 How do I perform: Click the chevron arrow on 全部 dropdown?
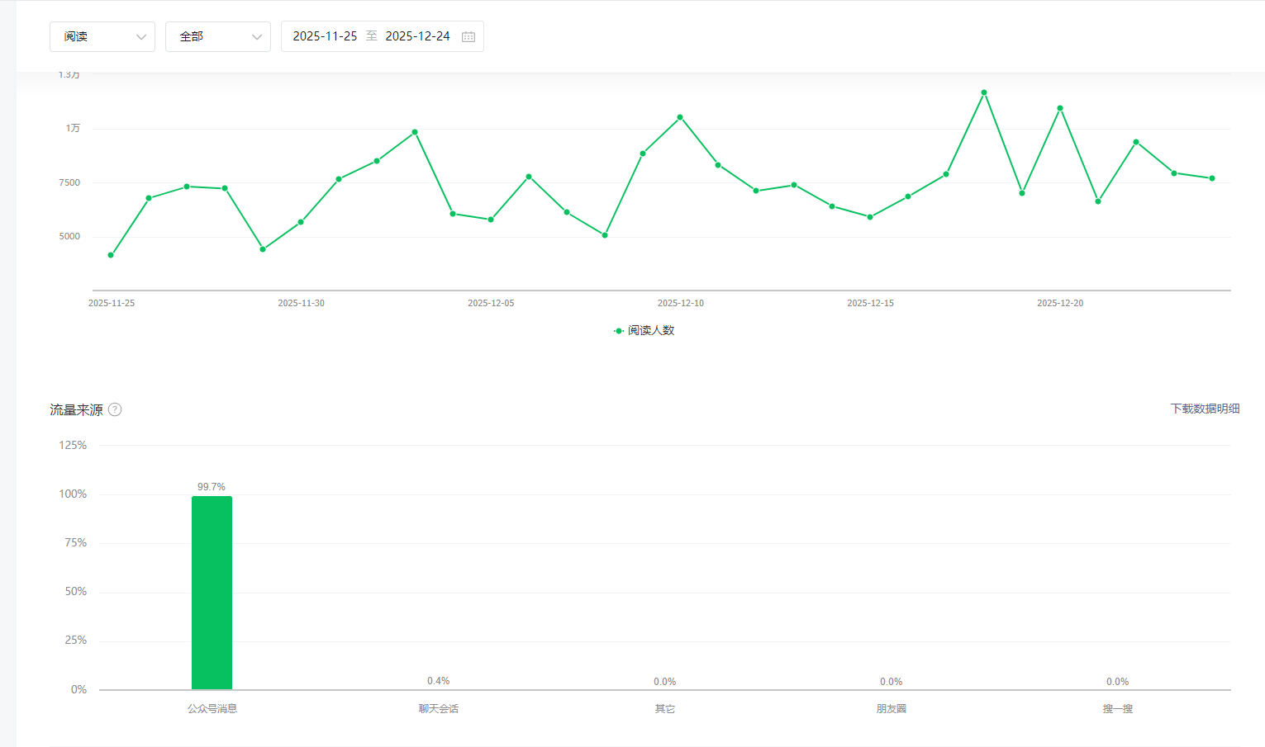click(x=256, y=37)
